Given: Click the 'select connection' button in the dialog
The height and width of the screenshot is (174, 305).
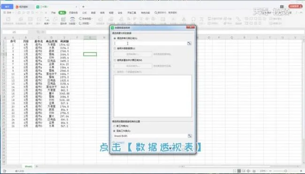Looking at the screenshot, I should pyautogui.click(x=133, y=54).
